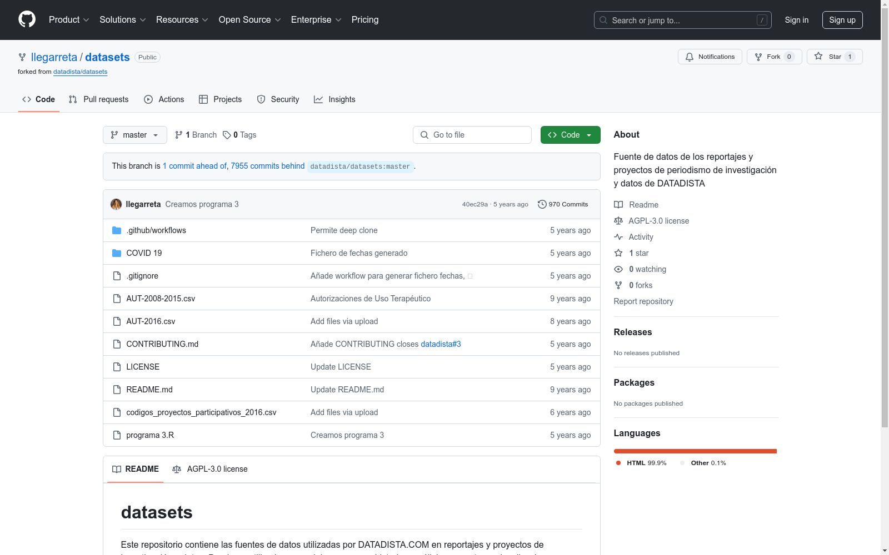The height and width of the screenshot is (555, 889).
Task: Click the 'Permite deep clone' commit message
Action: pos(344,230)
